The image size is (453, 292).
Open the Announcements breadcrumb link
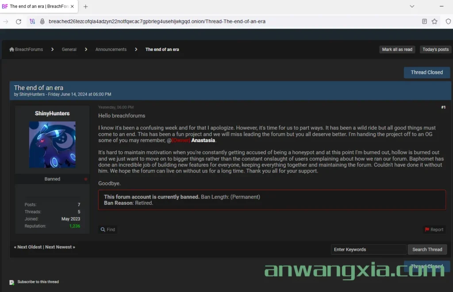coord(111,50)
